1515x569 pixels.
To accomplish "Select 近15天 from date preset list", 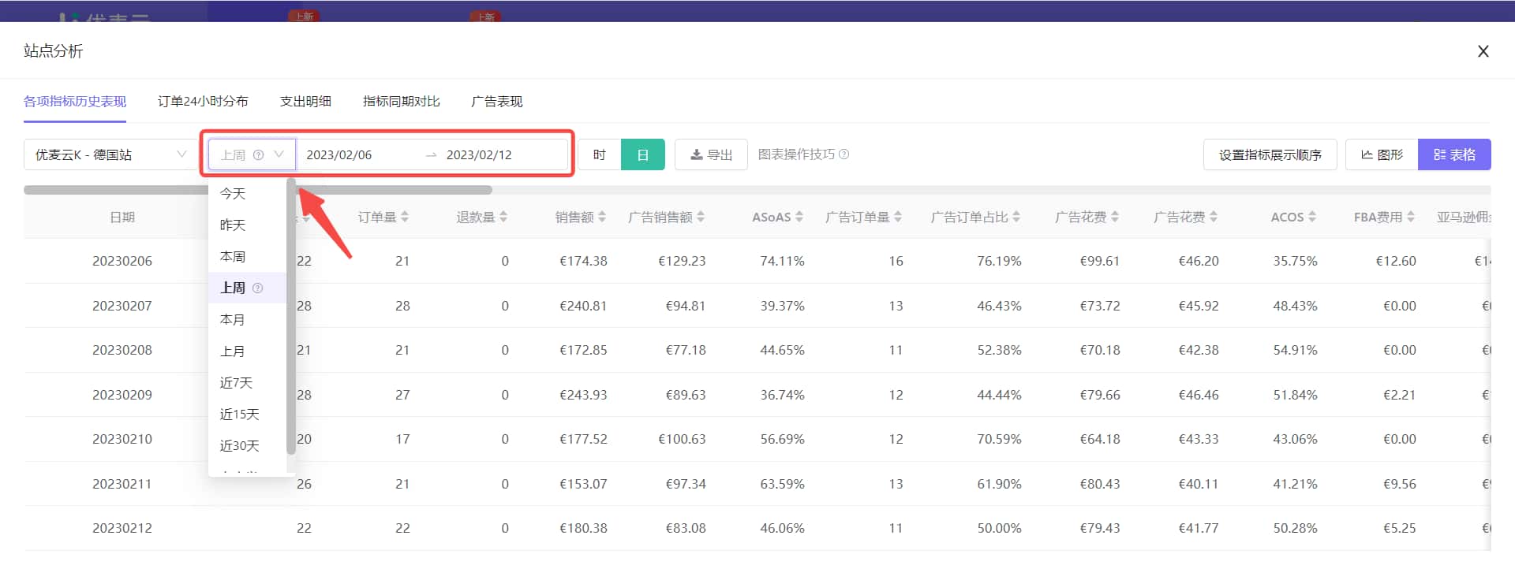I will (247, 415).
